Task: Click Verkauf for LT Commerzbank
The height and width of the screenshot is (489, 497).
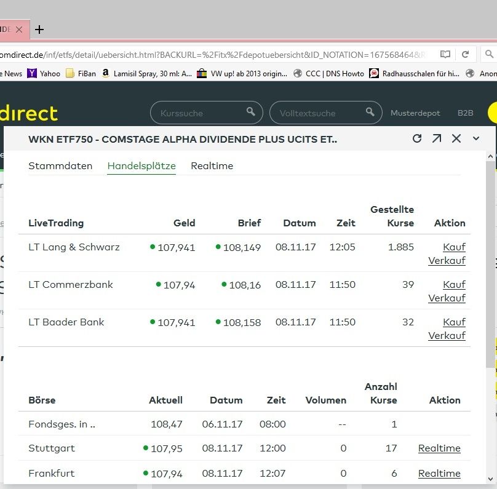Action: point(447,298)
